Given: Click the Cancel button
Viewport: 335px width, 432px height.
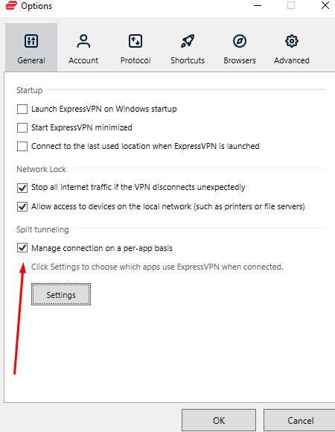Looking at the screenshot, I should tap(300, 420).
